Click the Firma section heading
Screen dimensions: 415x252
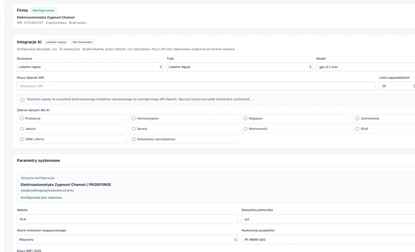pyautogui.click(x=22, y=10)
